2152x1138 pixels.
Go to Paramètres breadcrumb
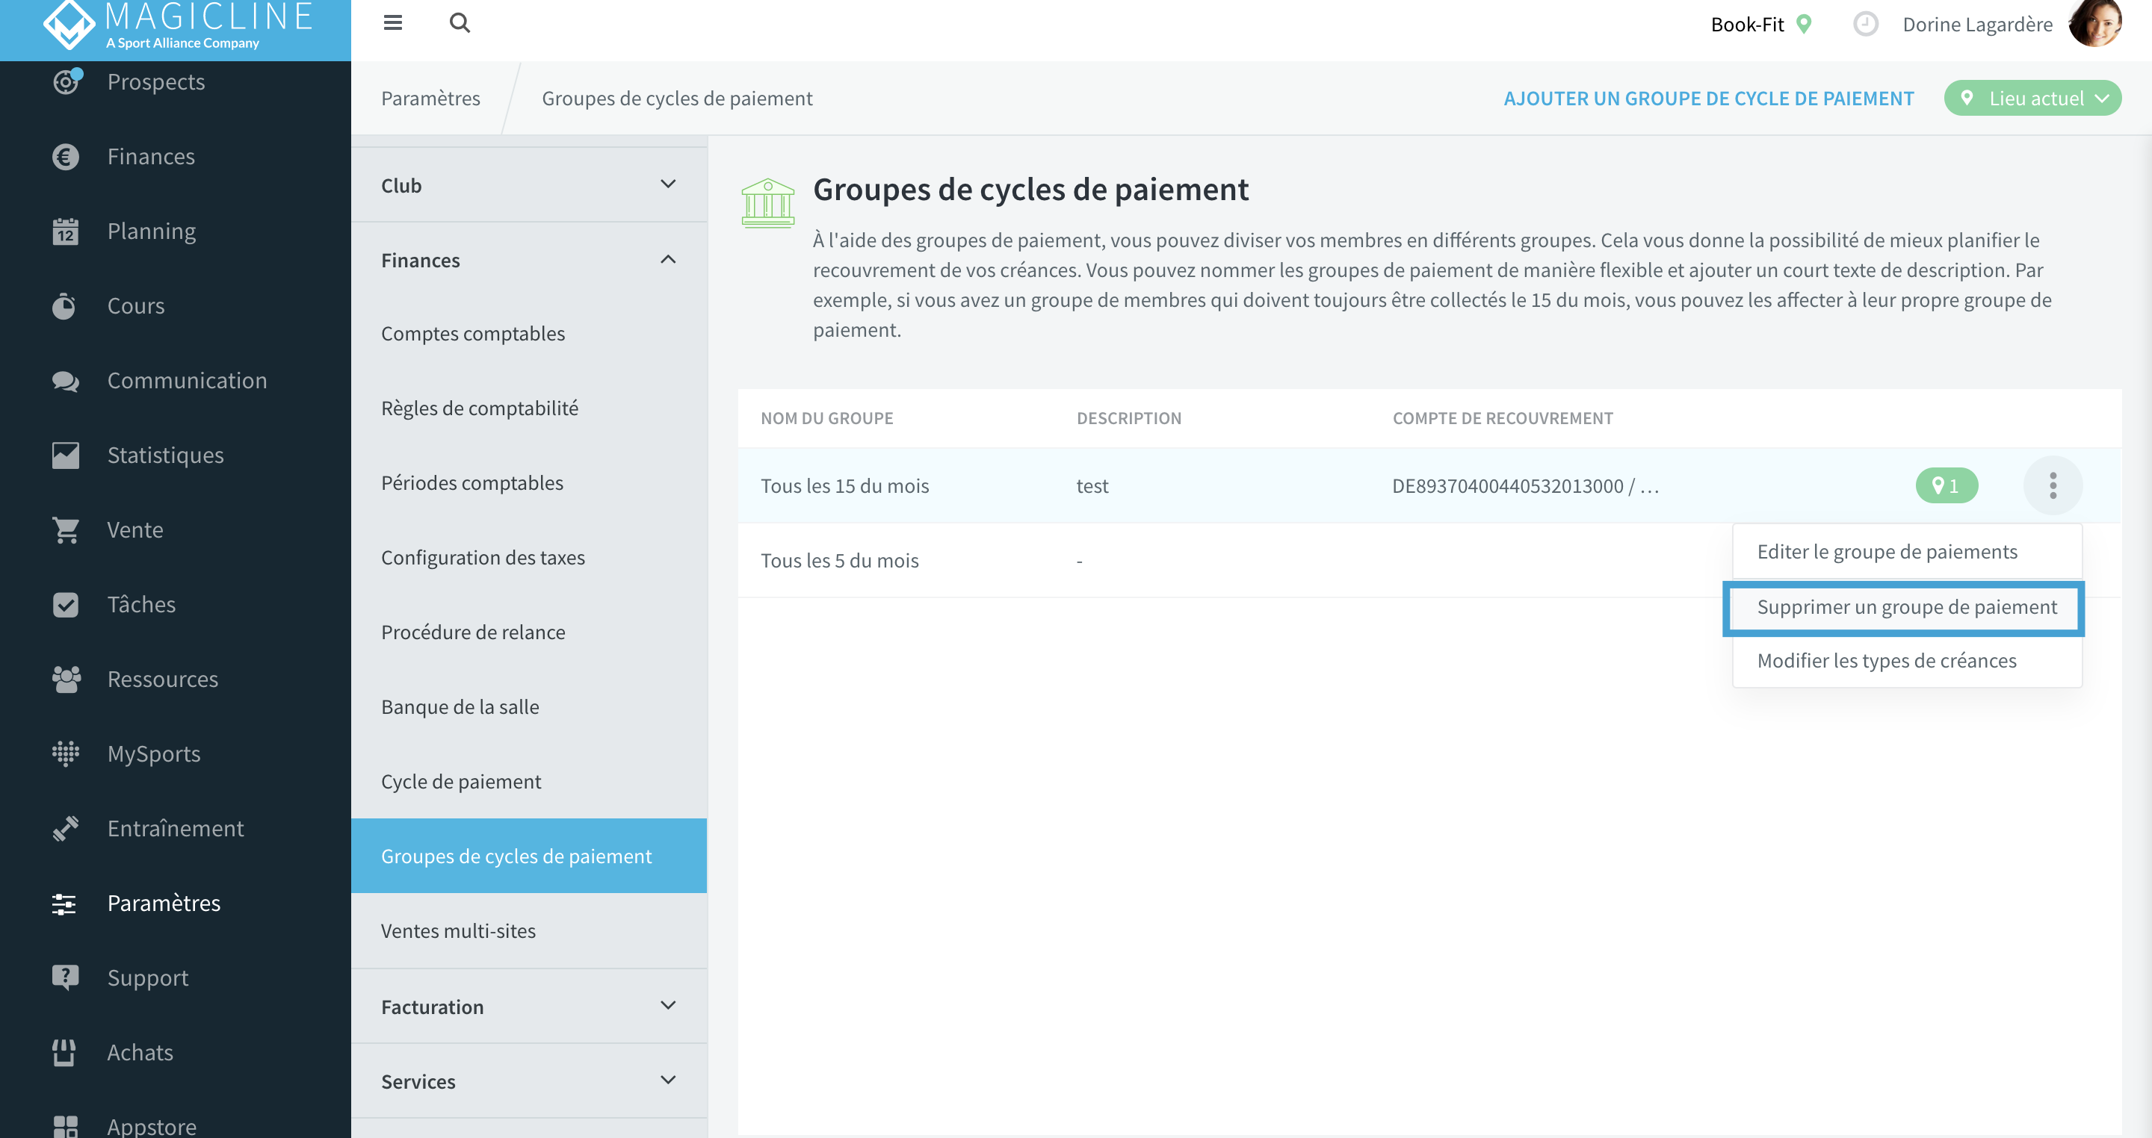coord(430,99)
